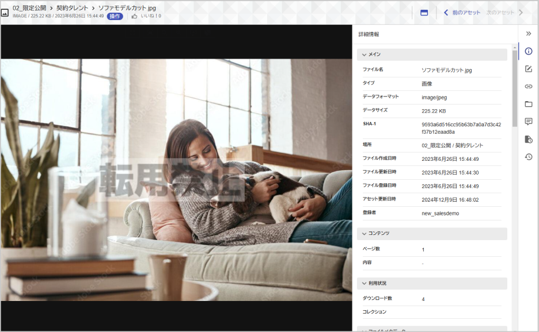The height and width of the screenshot is (332, 539).
Task: Click 次のアセット next asset button
Action: (504, 13)
